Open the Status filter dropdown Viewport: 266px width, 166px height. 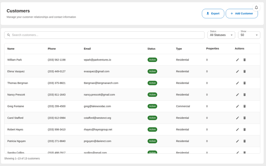[x=221, y=35]
